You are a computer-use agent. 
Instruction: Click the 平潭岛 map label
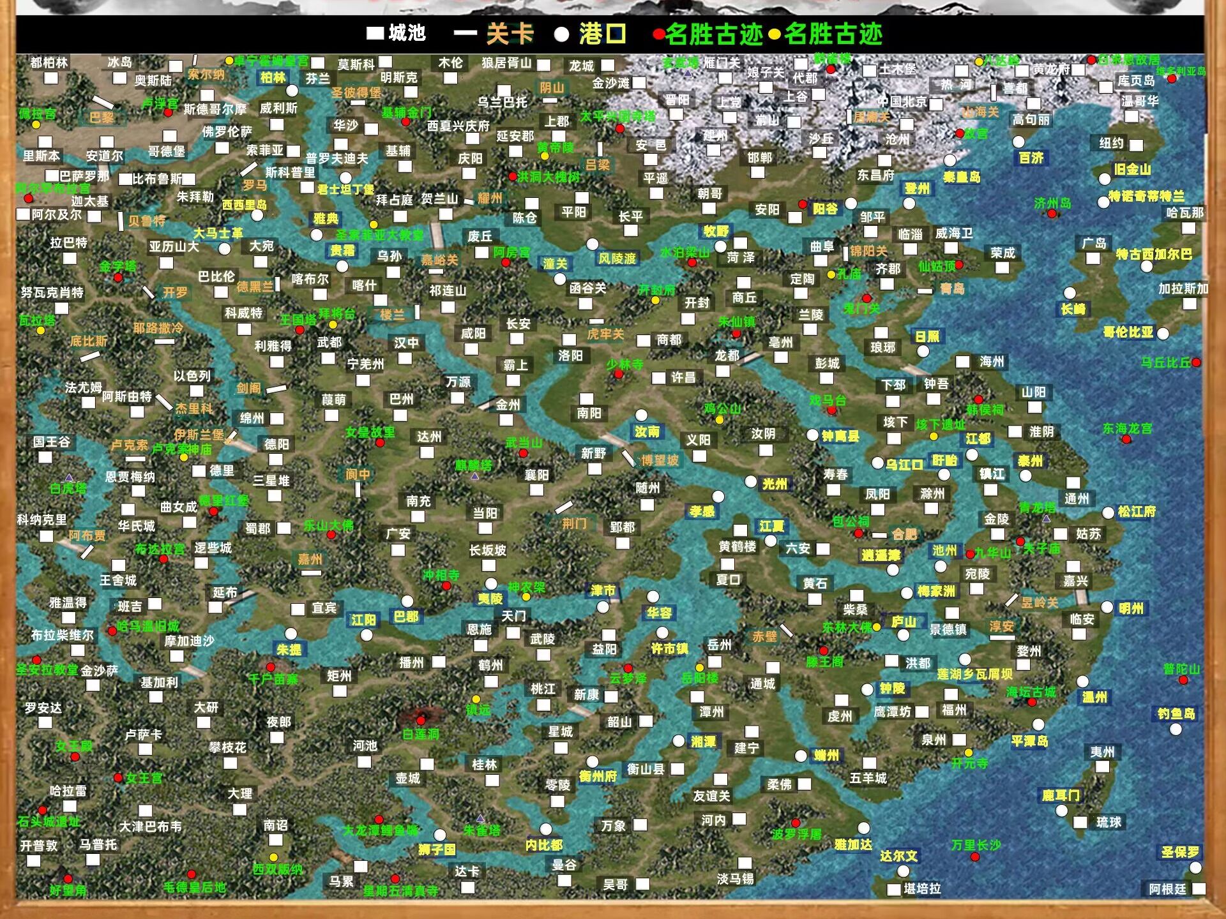pyautogui.click(x=1030, y=741)
